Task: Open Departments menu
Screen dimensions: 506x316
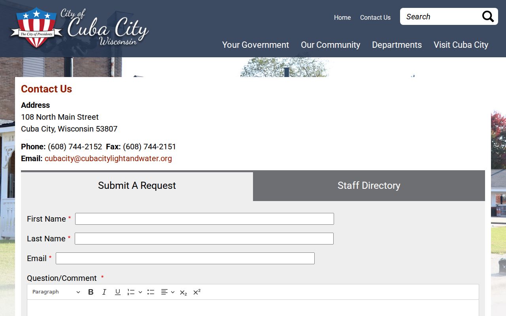Action: 397,45
